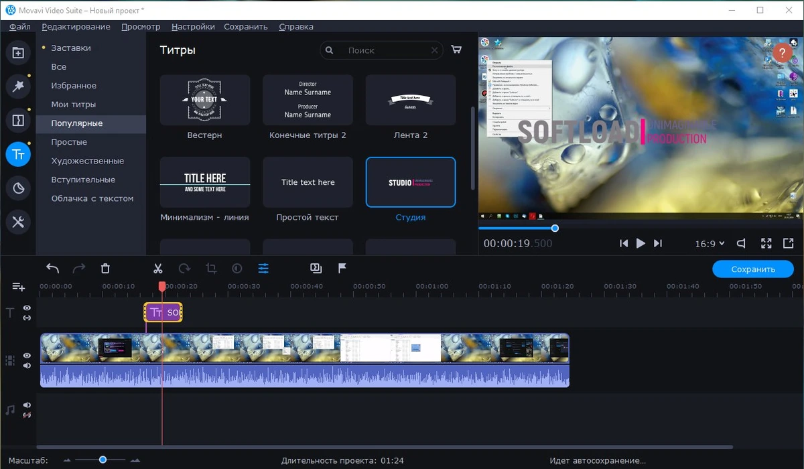This screenshot has height=469, width=804.
Task: Click the Add track icon
Action: coord(18,287)
